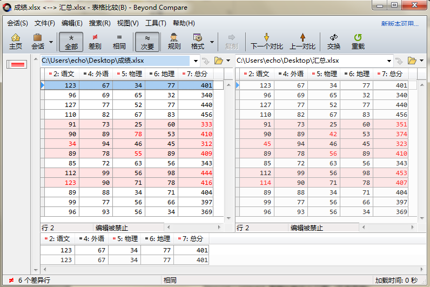Click bottom detail pane scrollbar right arrow
Screen dimensions: 430x287
coord(422,270)
